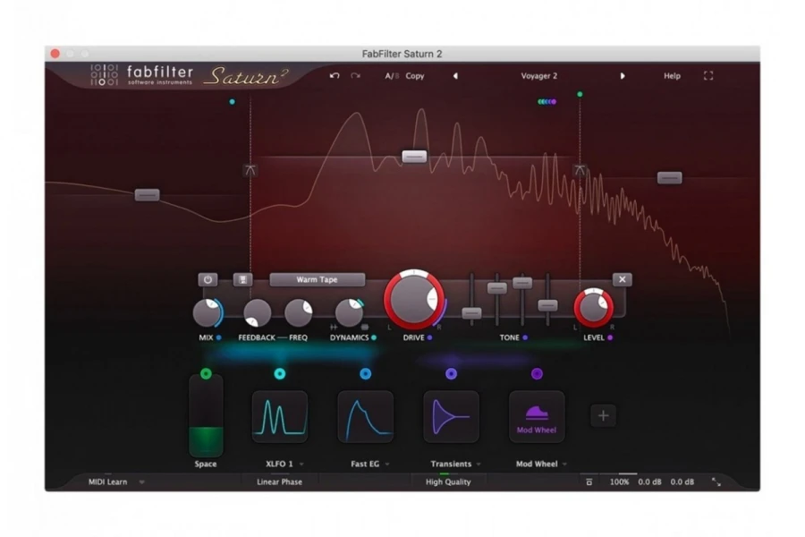Open output options icon left of 100%
Screen dimensions: 805x537
tap(589, 482)
